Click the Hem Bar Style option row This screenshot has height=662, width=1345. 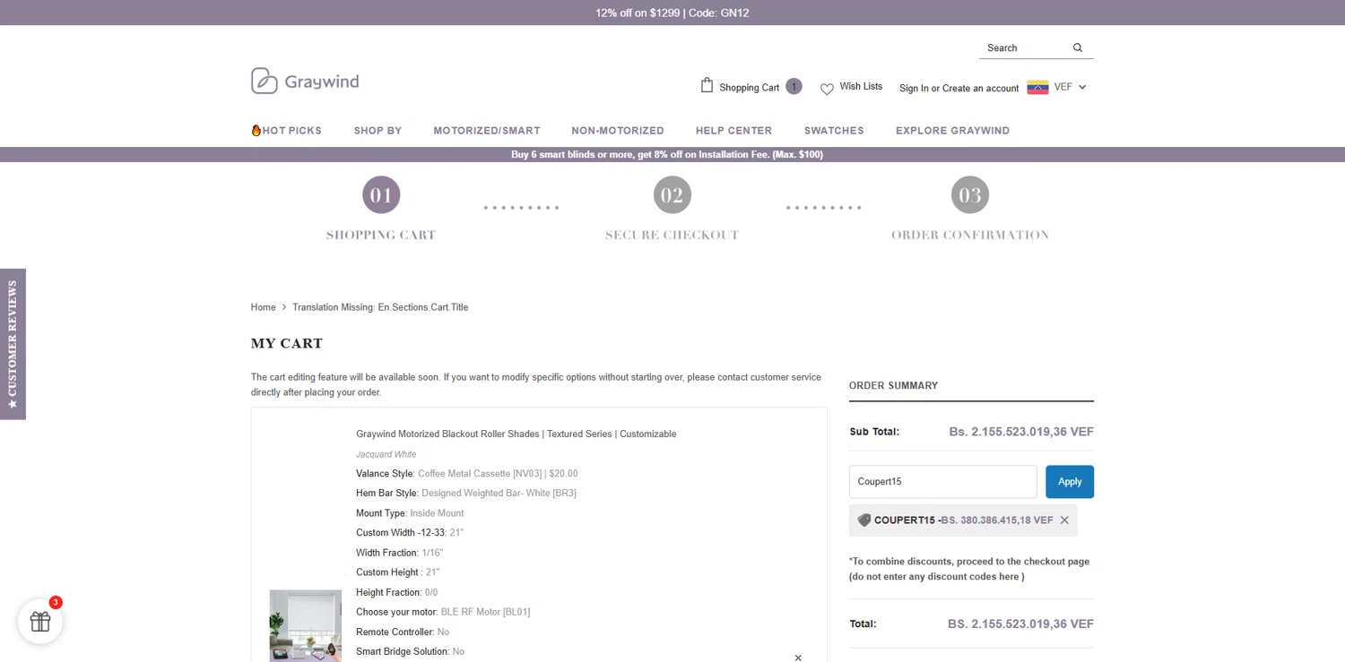pyautogui.click(x=466, y=494)
